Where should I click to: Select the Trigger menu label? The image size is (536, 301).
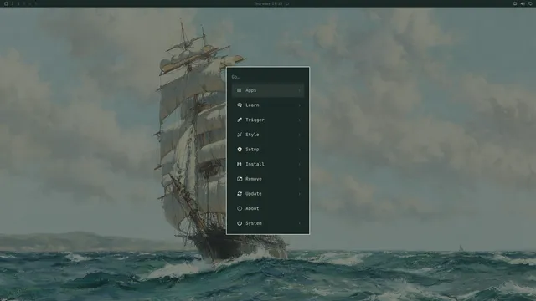pos(255,120)
